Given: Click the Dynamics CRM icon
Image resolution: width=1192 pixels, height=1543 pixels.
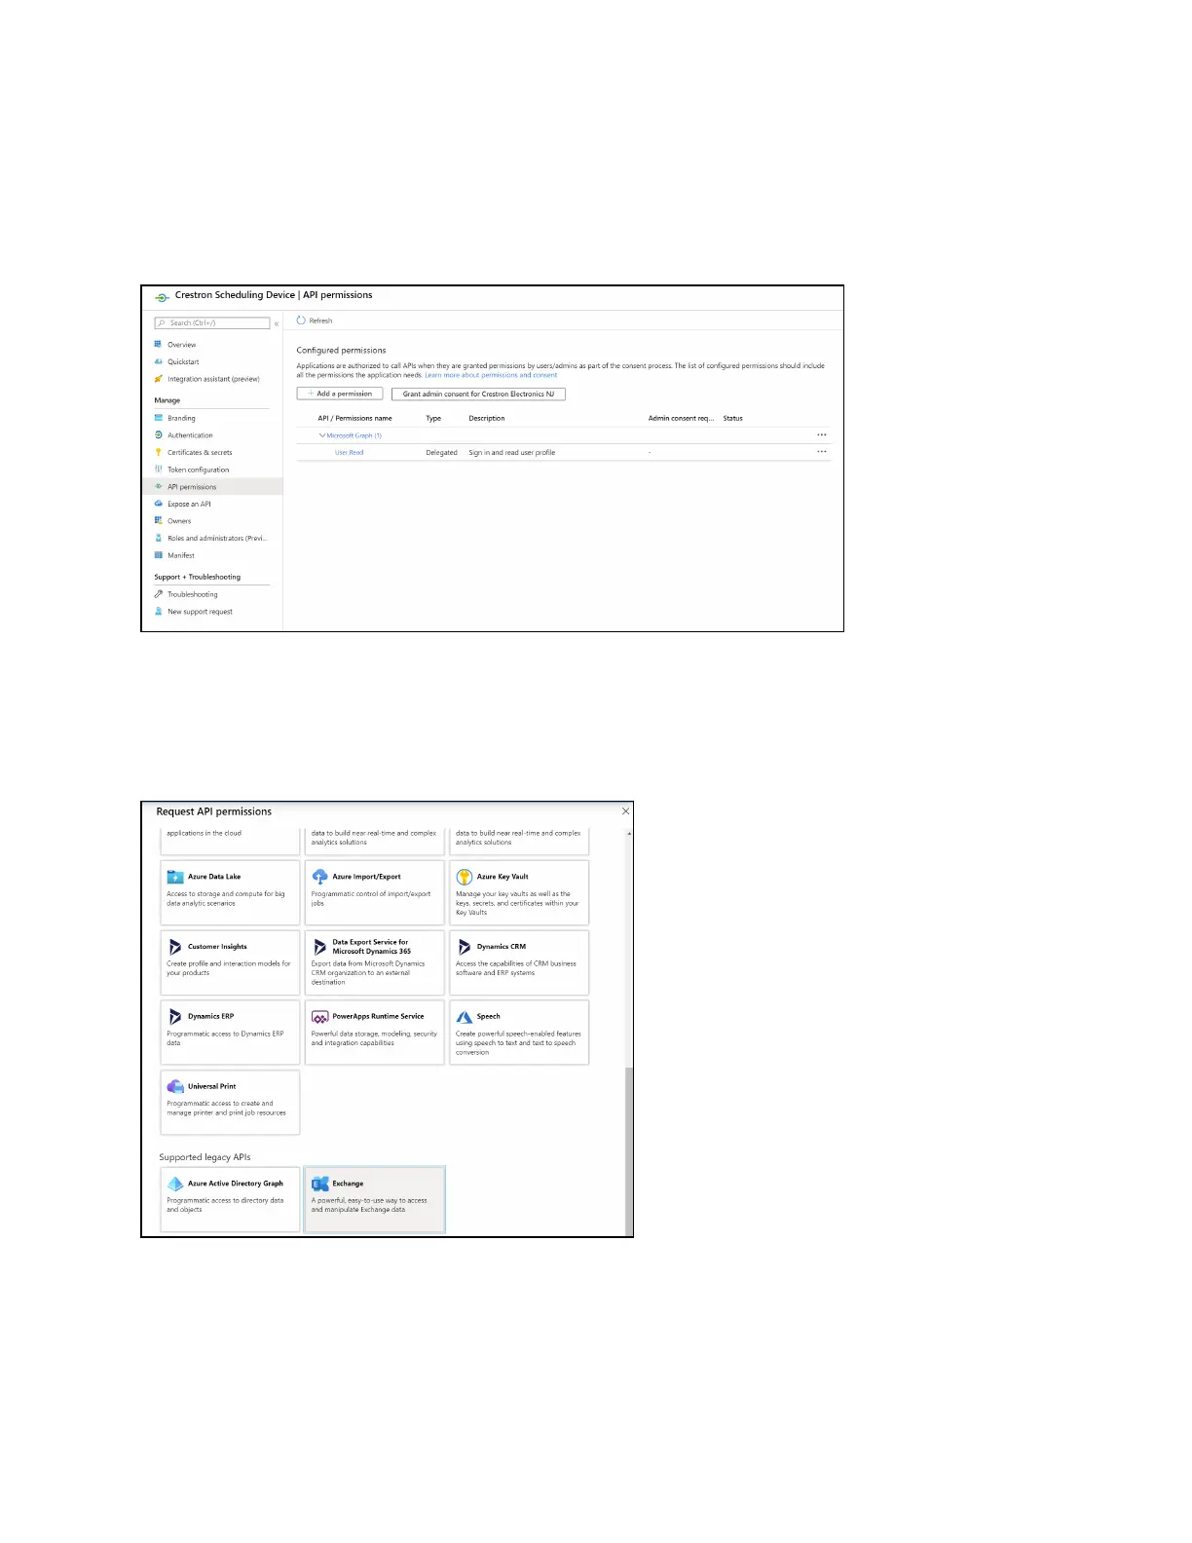Looking at the screenshot, I should tap(465, 947).
